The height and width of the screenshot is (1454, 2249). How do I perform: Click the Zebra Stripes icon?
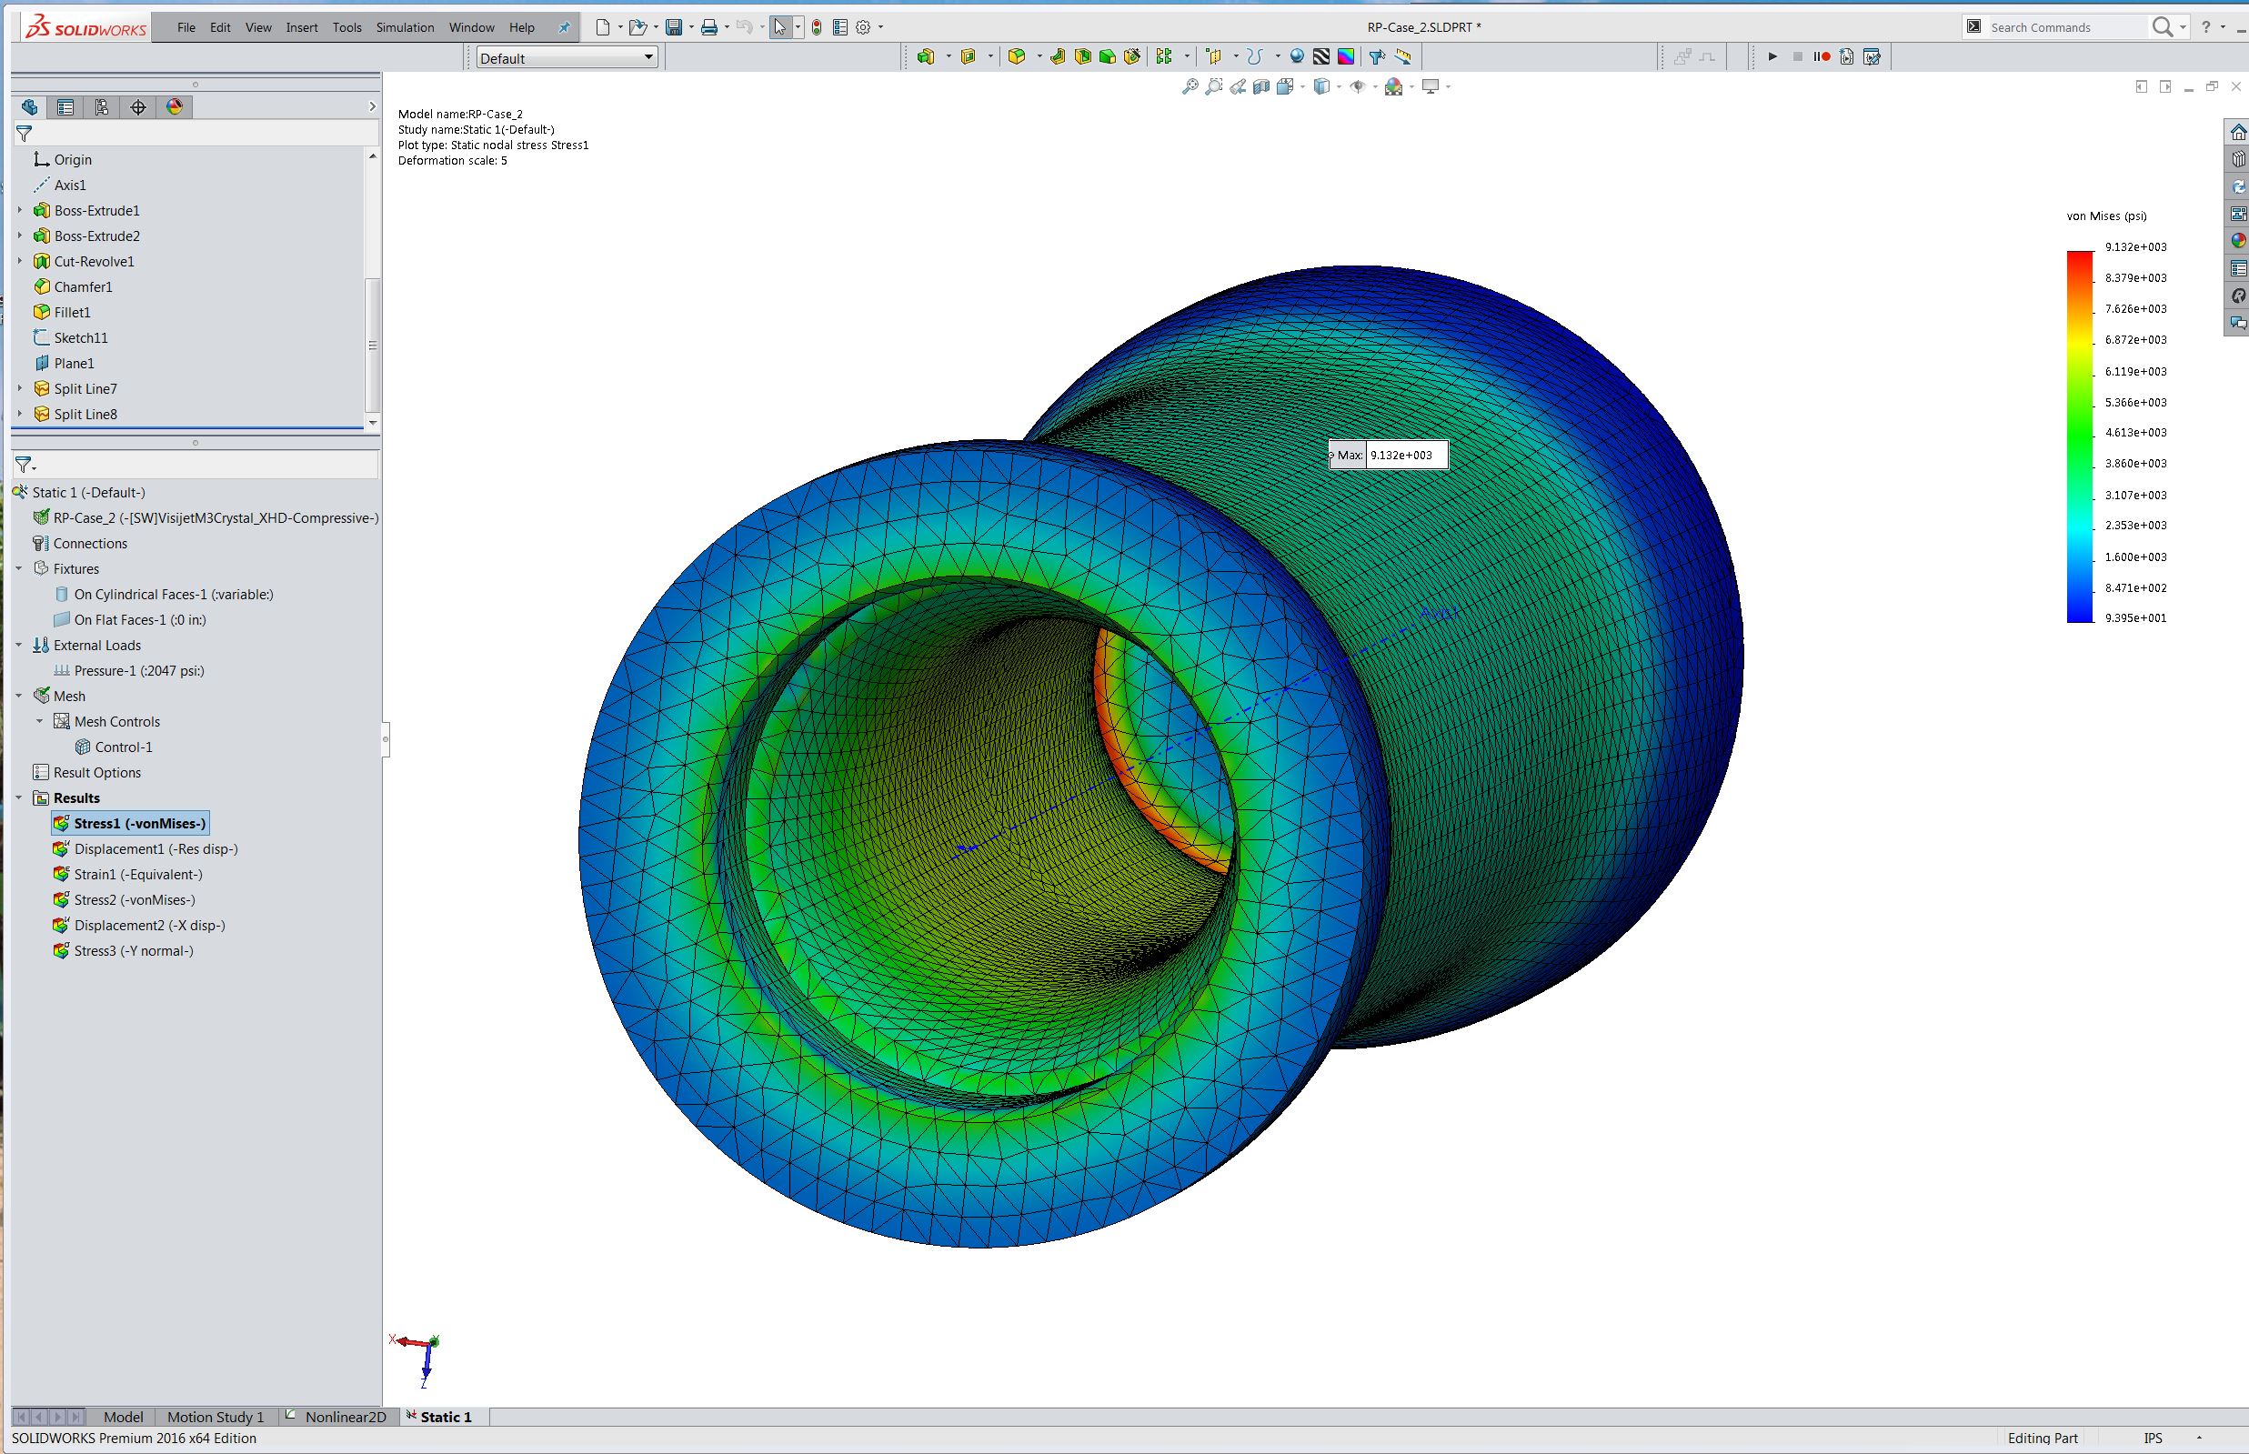click(1321, 56)
